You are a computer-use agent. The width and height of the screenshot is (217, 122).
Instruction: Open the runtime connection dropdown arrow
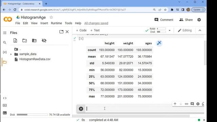click(x=170, y=30)
